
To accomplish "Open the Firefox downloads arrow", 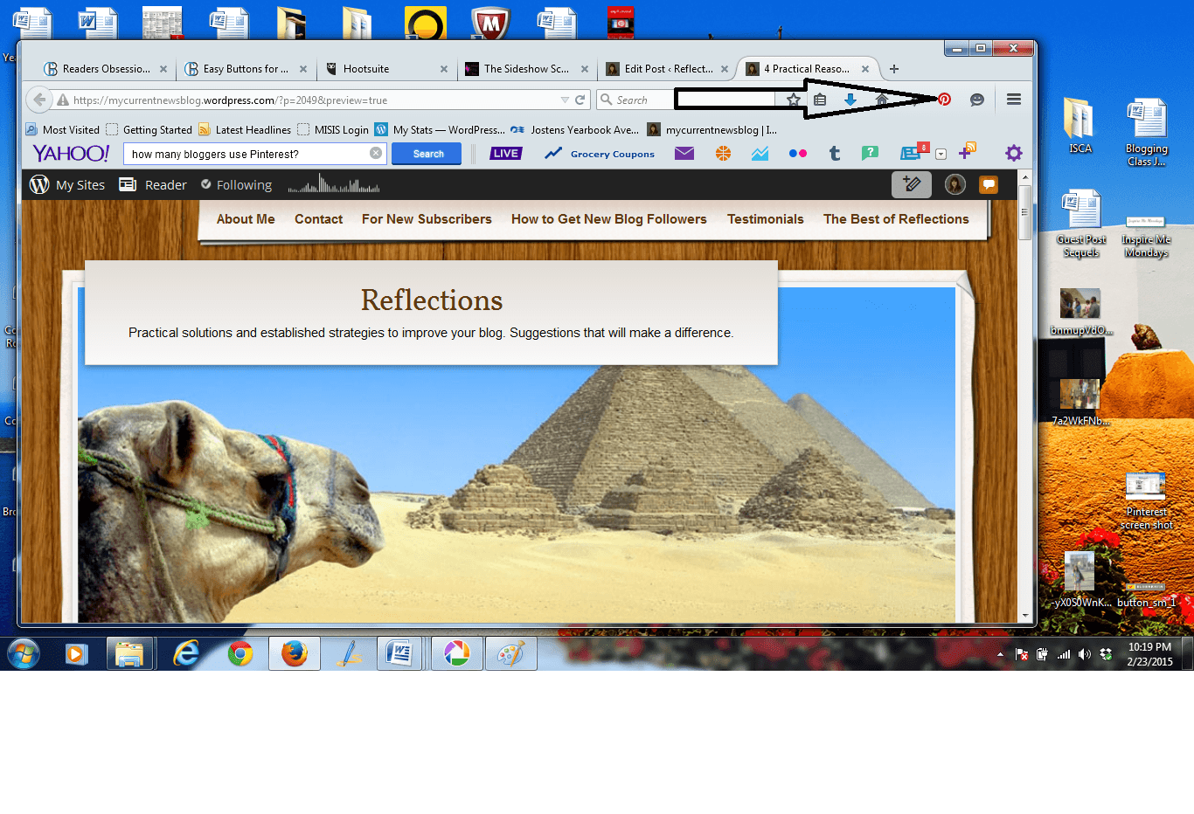I will pyautogui.click(x=850, y=100).
